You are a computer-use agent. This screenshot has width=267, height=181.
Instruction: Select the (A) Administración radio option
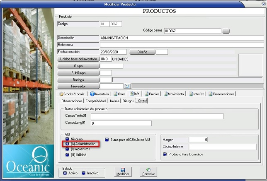coord(67,144)
